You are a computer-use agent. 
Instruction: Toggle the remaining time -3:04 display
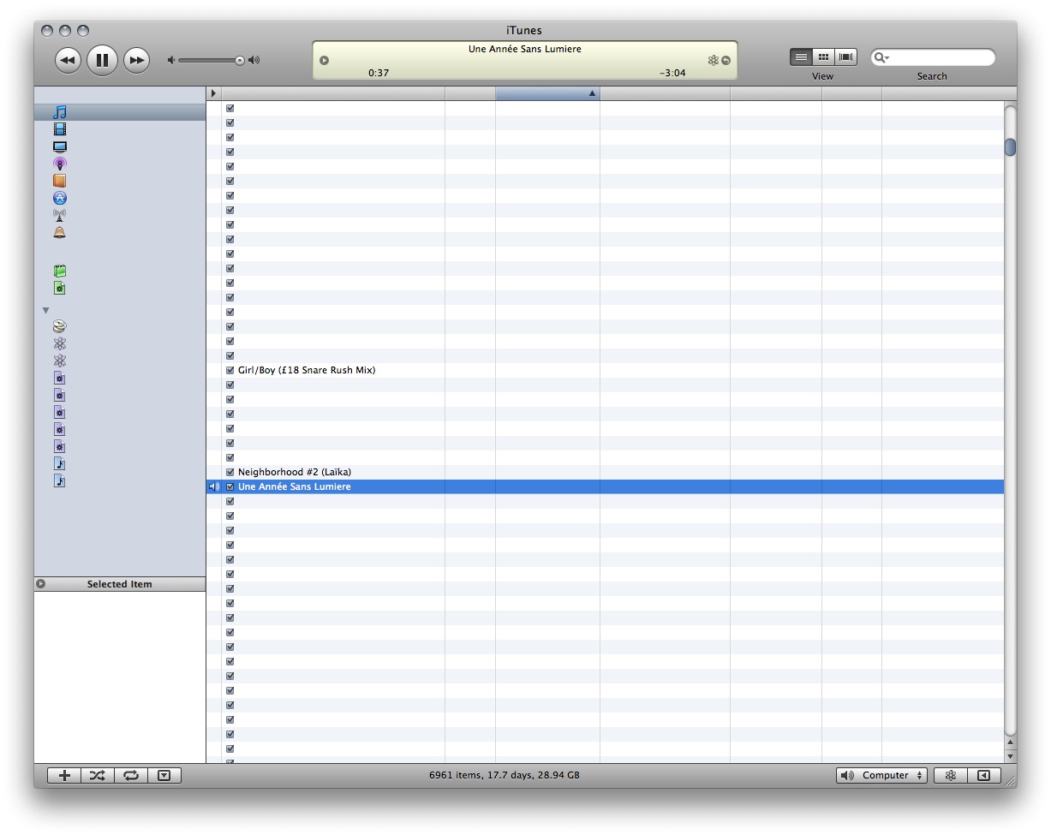[x=672, y=73]
